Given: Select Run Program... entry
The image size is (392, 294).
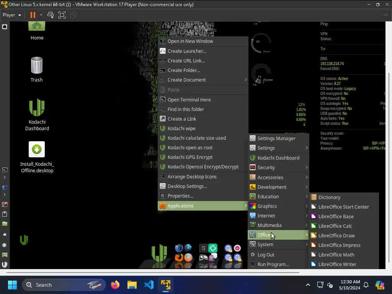Looking at the screenshot, I should pos(279,264).
